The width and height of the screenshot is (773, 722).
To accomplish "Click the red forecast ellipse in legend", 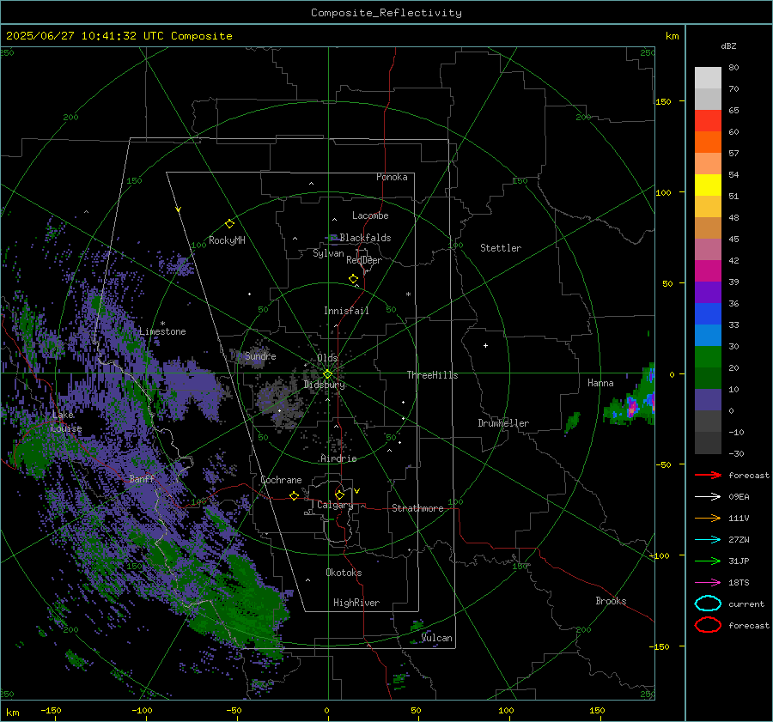I will pyautogui.click(x=708, y=625).
